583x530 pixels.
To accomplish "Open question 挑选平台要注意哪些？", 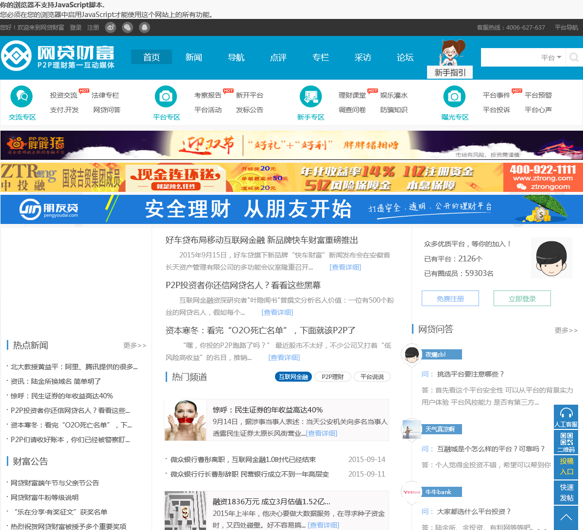I will coord(471,374).
